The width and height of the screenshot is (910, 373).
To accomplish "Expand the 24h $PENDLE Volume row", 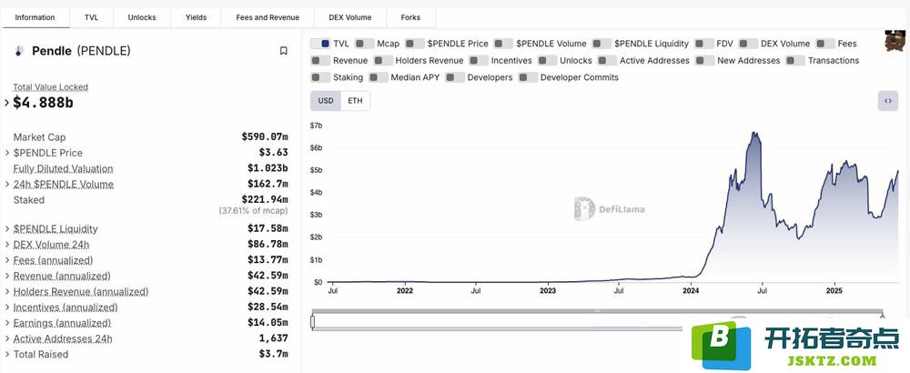I will pos(7,185).
